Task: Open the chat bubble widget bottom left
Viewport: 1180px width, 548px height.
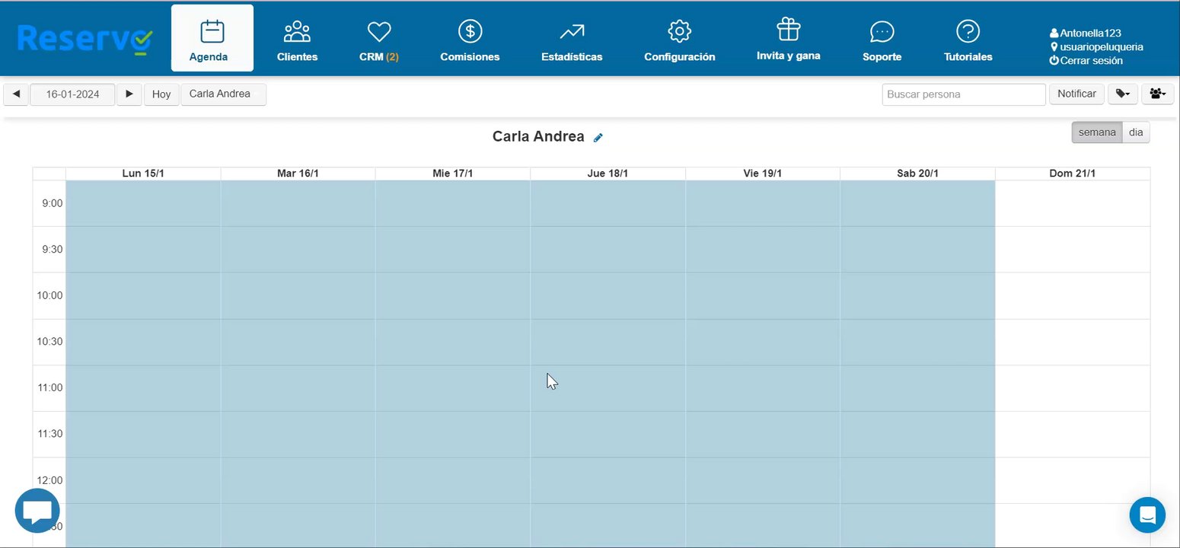Action: [x=37, y=511]
